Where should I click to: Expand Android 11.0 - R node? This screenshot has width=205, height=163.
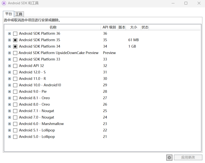[9, 79]
